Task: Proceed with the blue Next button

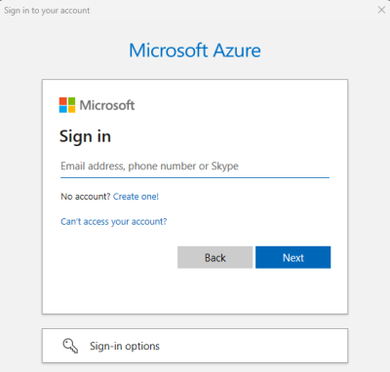Action: [x=293, y=257]
